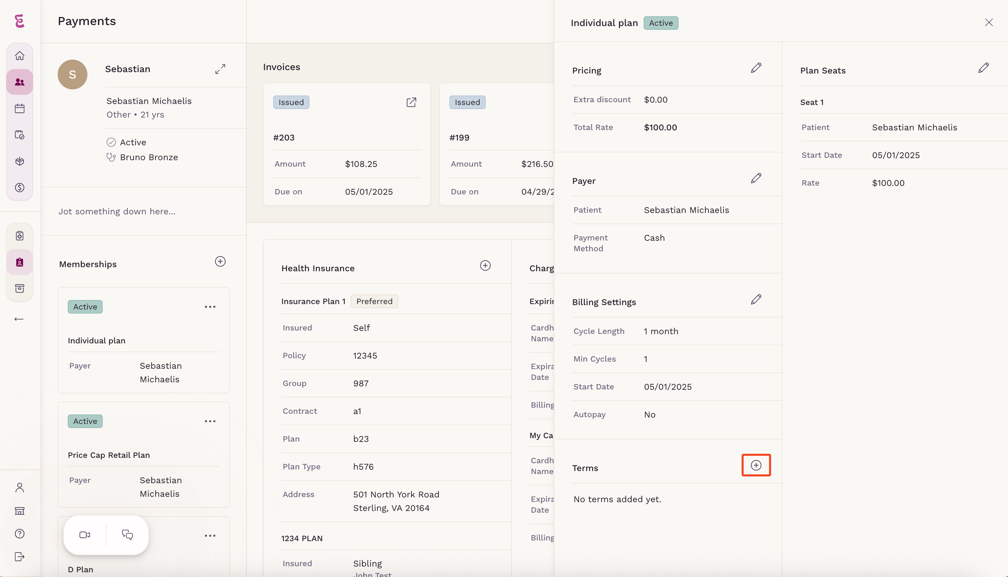Edit the Pricing section
Screen dimensions: 1008x577
click(756, 68)
